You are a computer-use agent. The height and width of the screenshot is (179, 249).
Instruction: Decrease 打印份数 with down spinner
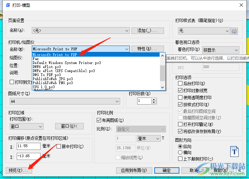coord(154,103)
